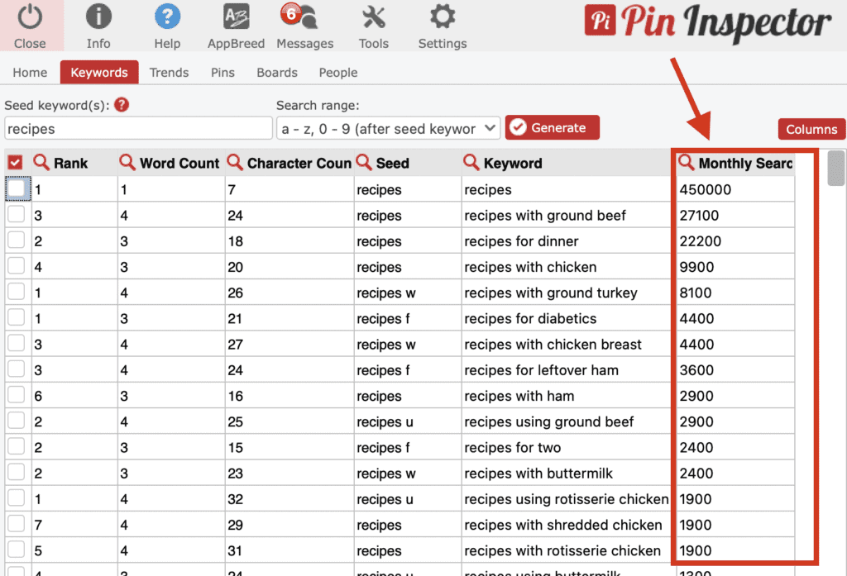Viewport: 847px width, 576px height.
Task: Click the Generate button
Action: click(x=552, y=127)
